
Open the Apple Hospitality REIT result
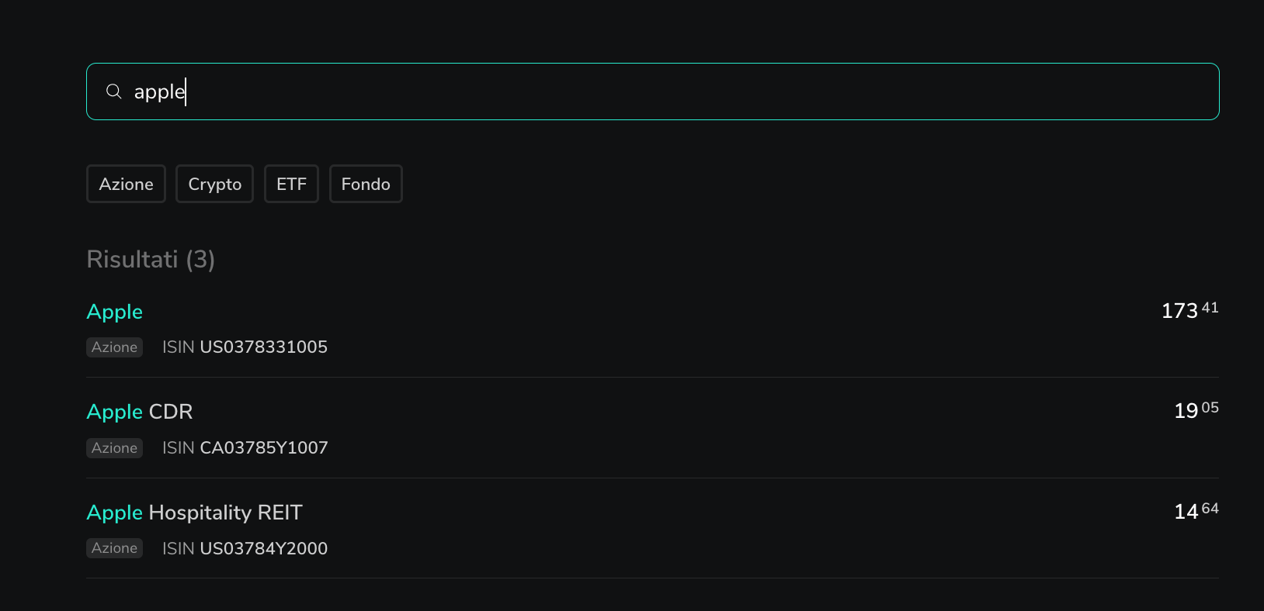pos(194,513)
